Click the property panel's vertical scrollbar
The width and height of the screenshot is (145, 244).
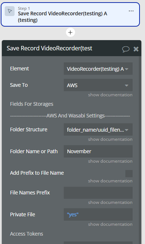[x=140, y=150]
